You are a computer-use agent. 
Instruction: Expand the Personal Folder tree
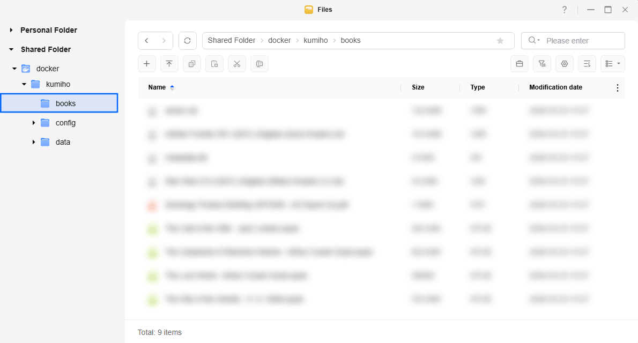click(11, 31)
